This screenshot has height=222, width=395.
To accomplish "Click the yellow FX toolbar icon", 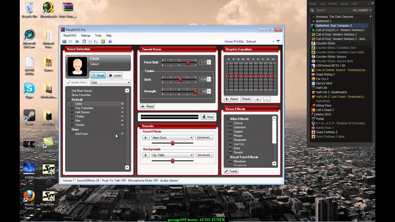I will [x=103, y=41].
